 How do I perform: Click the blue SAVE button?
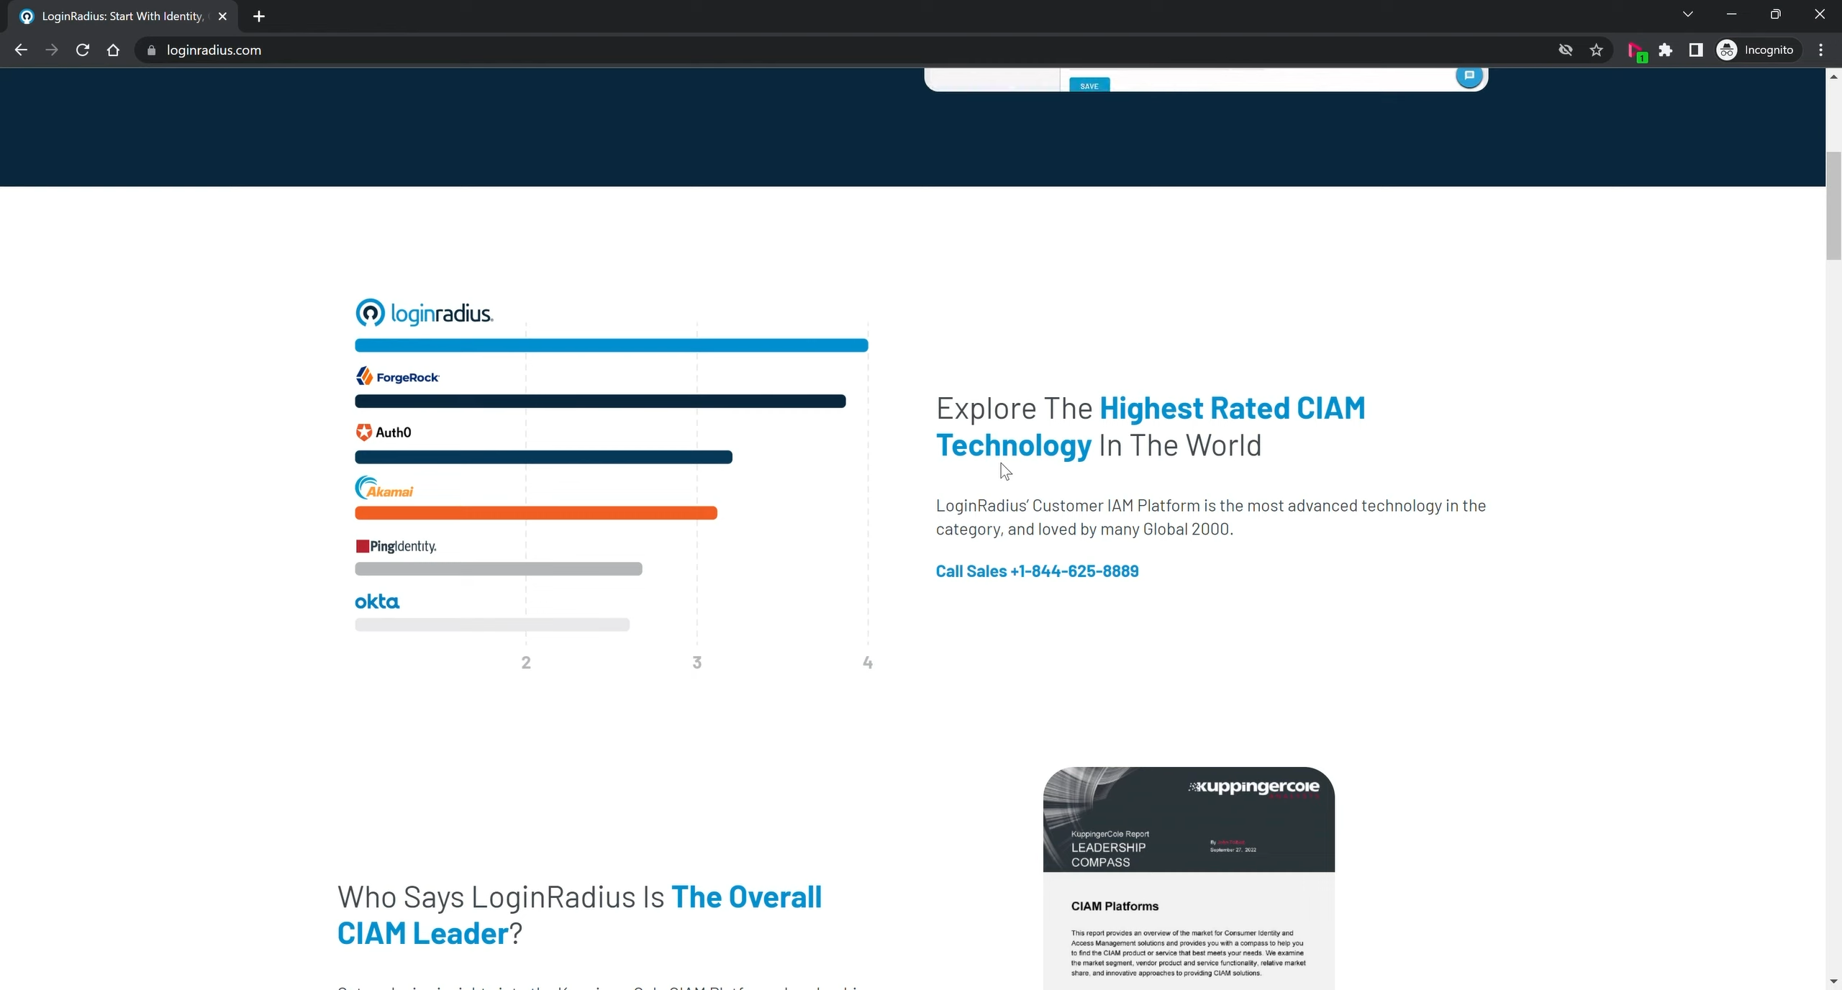1089,85
